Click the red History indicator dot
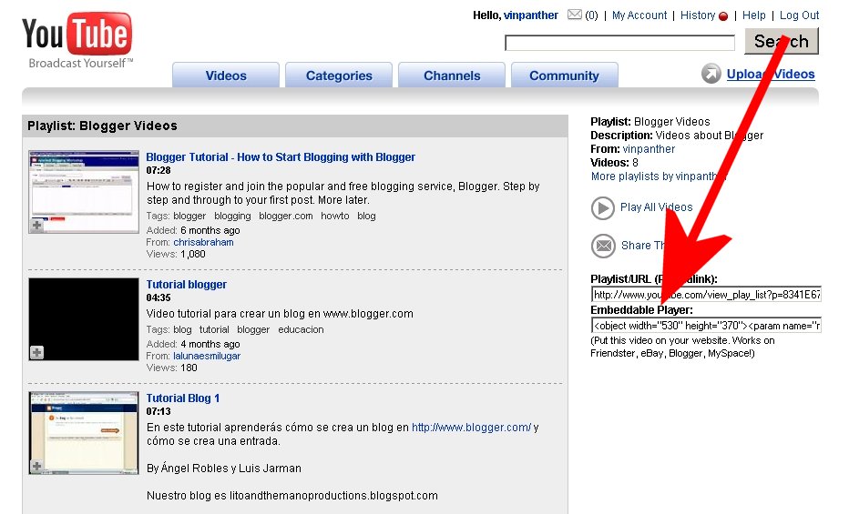This screenshot has width=849, height=514. (723, 16)
